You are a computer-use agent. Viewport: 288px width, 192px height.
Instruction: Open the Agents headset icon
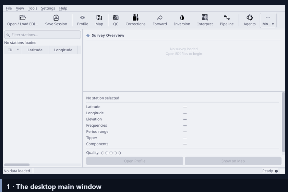point(250,17)
